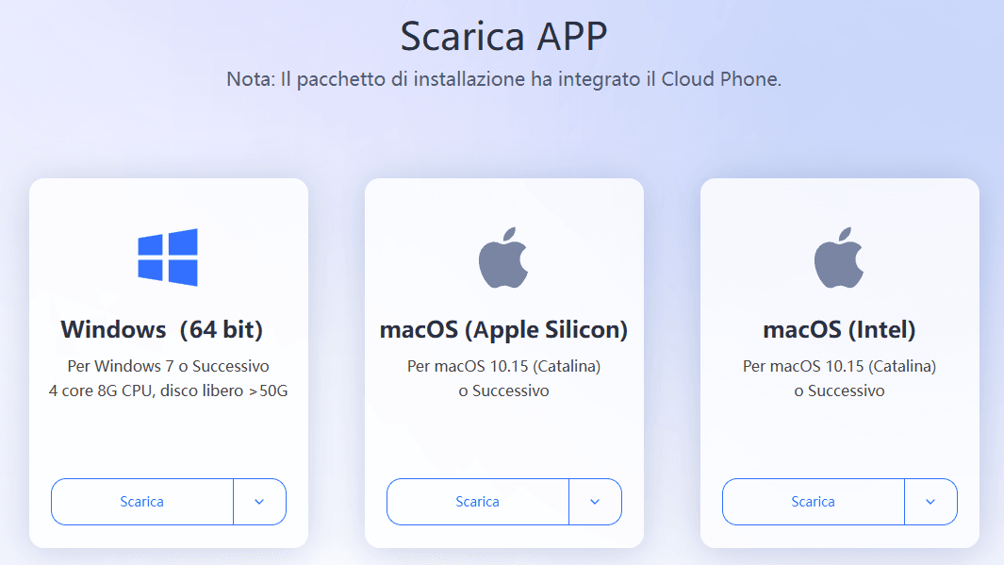Expand the macOS Intel download dropdown arrow
The width and height of the screenshot is (1004, 565).
(930, 502)
